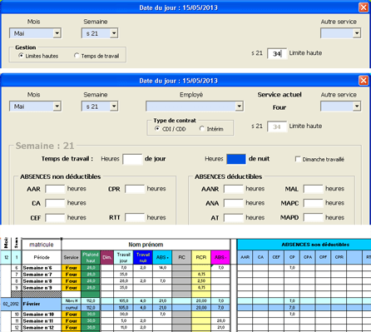Click the 'CPF' column header in spreadsheet

click(x=323, y=257)
